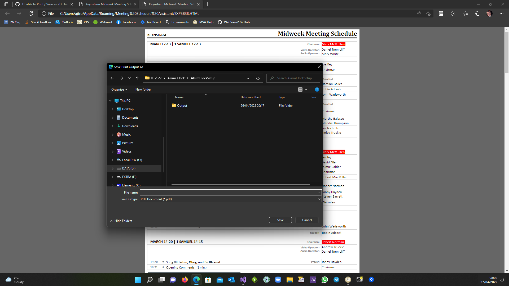Open the help question mark icon
Screen dimensions: 509x286
point(317,90)
